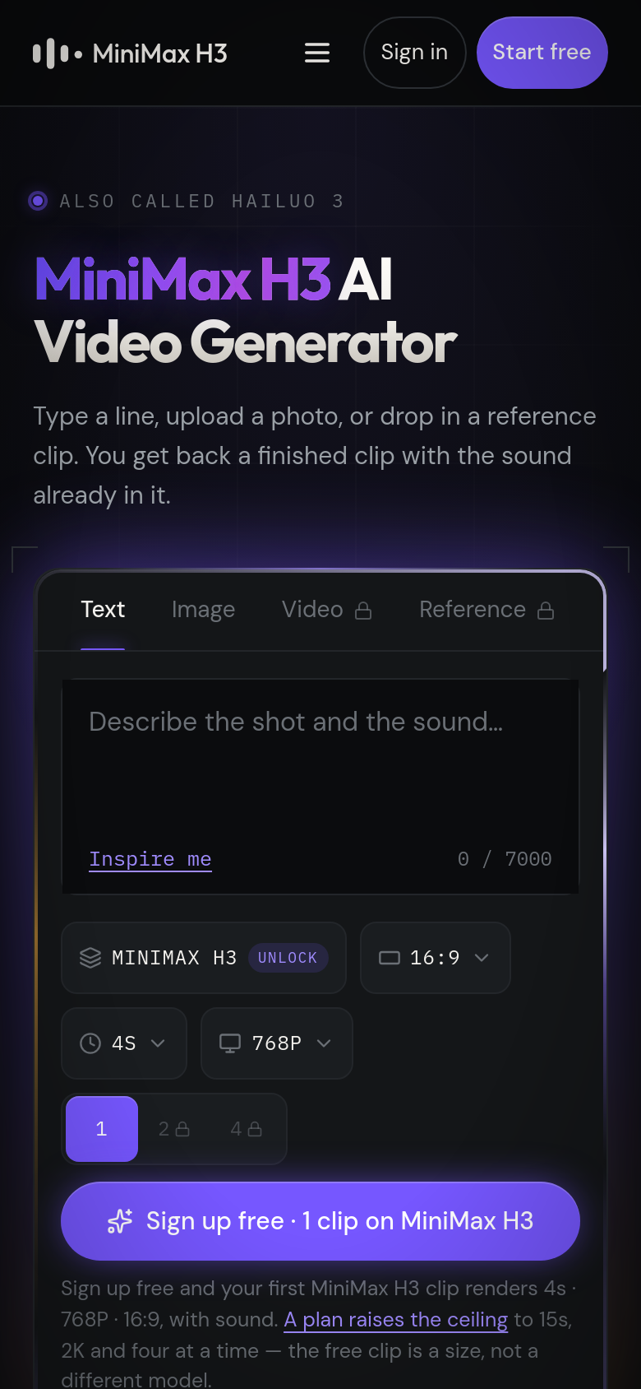Switch to the Image tab
The image size is (641, 1389).
click(203, 610)
